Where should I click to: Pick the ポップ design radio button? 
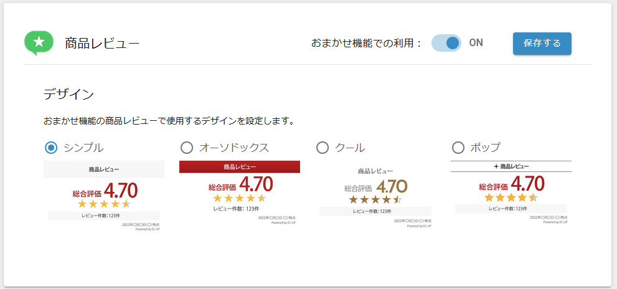(458, 148)
